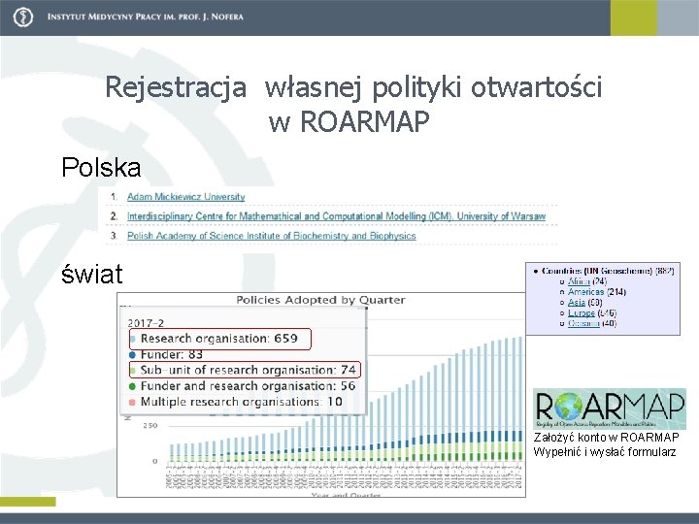Open the Adam Mickiewicz University link

[x=185, y=196]
